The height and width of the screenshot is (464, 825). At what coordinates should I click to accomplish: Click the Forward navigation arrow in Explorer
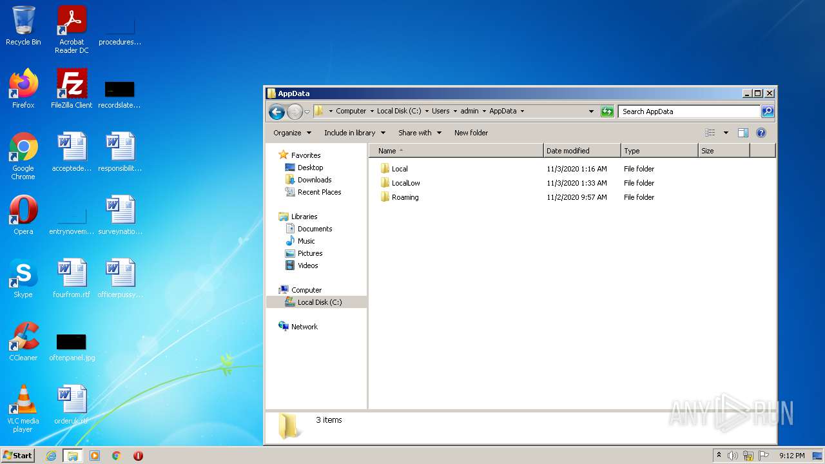(295, 111)
